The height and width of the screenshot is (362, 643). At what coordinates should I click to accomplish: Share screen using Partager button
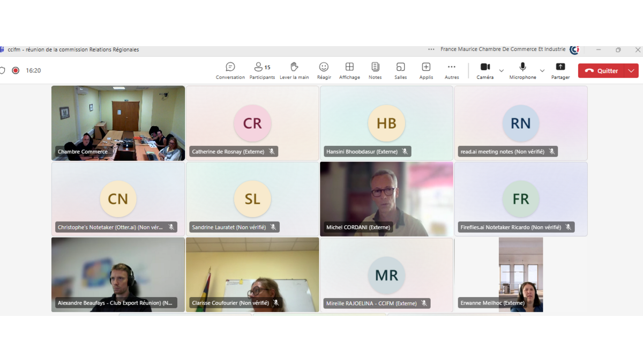(x=560, y=70)
